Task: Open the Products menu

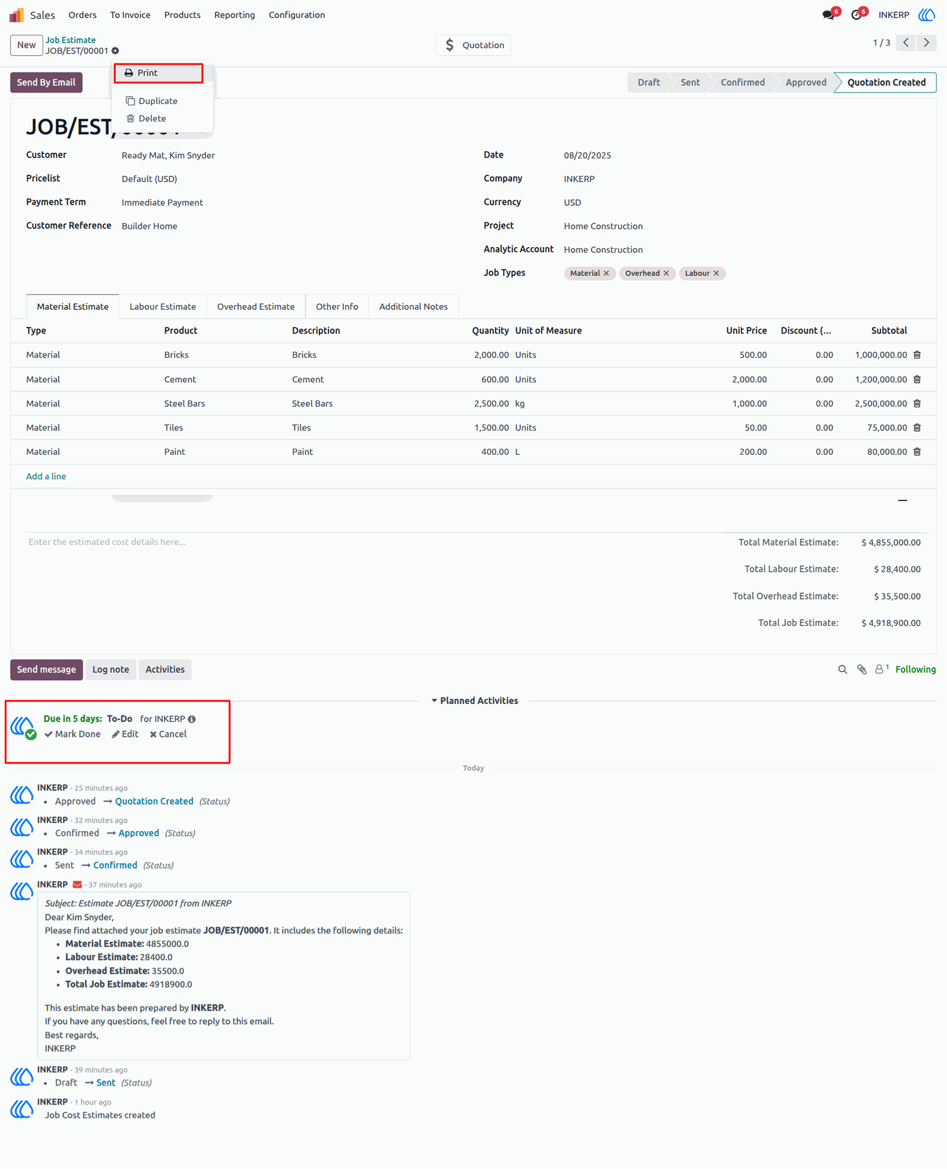Action: pyautogui.click(x=182, y=15)
